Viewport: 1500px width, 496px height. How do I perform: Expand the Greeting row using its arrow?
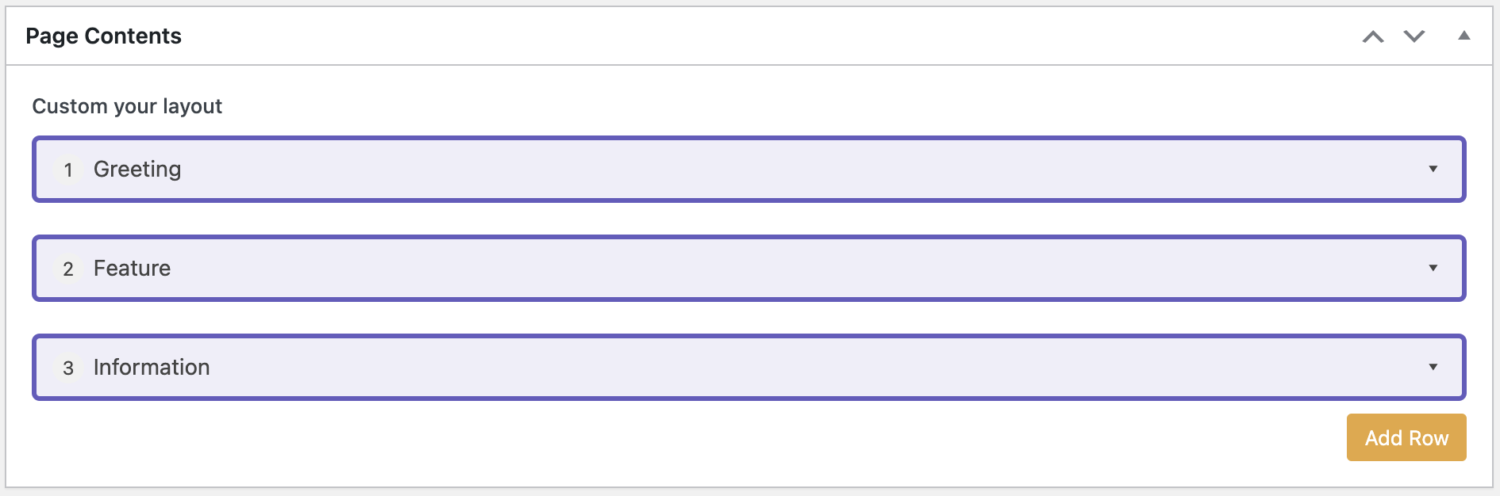[x=1433, y=169]
